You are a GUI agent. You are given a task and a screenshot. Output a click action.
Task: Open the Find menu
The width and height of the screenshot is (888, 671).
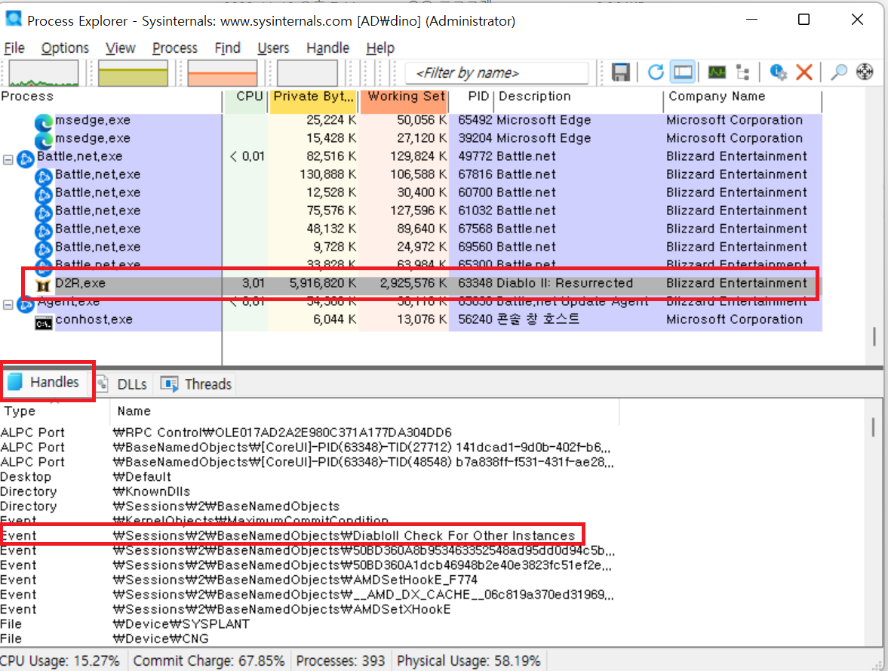pyautogui.click(x=228, y=48)
